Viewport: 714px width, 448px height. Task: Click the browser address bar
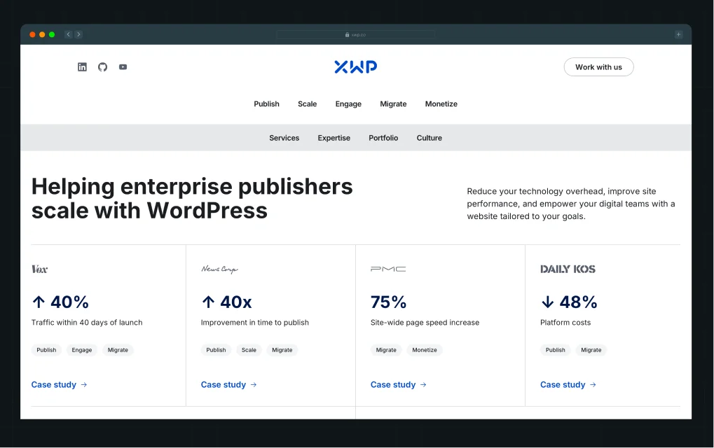(x=356, y=34)
